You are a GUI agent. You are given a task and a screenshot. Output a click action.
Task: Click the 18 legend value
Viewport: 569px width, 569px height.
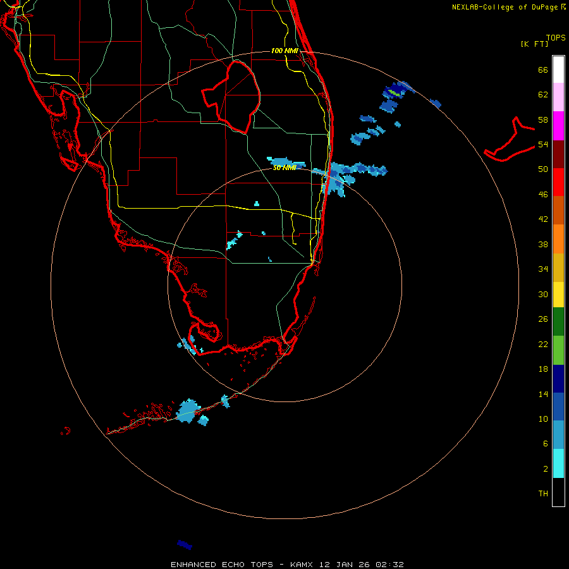tap(543, 369)
